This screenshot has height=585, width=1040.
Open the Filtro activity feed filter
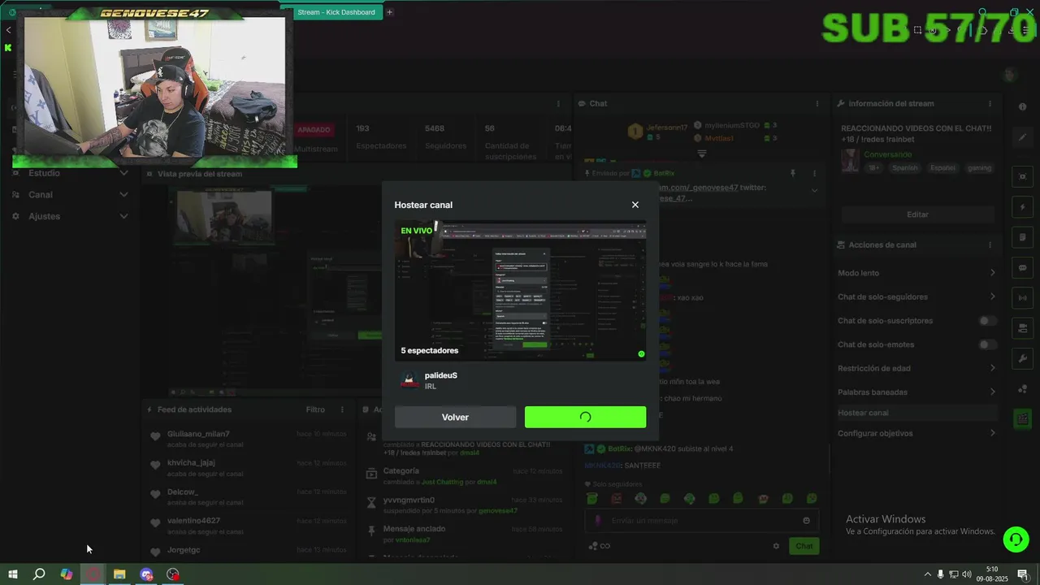(x=315, y=409)
